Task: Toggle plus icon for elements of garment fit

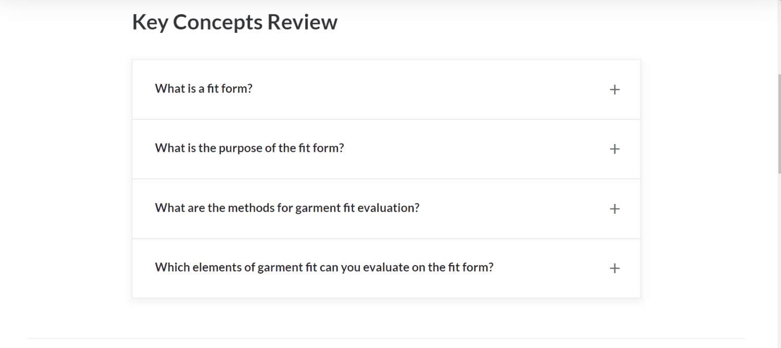Action: point(614,268)
